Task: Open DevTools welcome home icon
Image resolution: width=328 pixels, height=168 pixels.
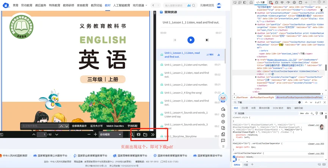Action: pyautogui.click(x=251, y=2)
